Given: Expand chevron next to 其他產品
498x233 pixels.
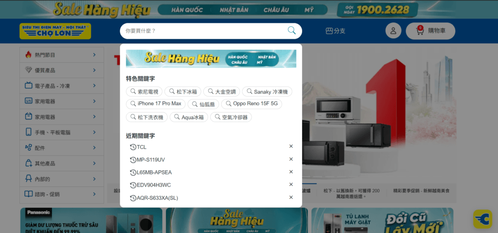Looking at the screenshot, I should (94, 163).
